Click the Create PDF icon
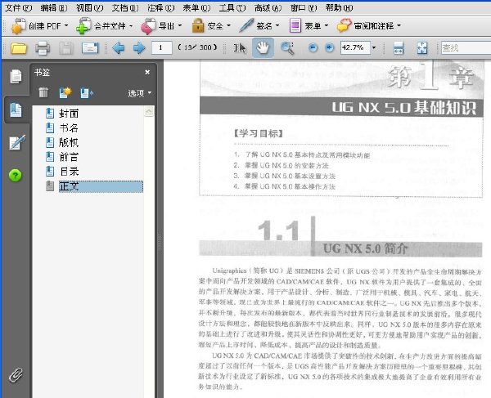Image resolution: width=491 pixels, height=398 pixels. [x=19, y=26]
